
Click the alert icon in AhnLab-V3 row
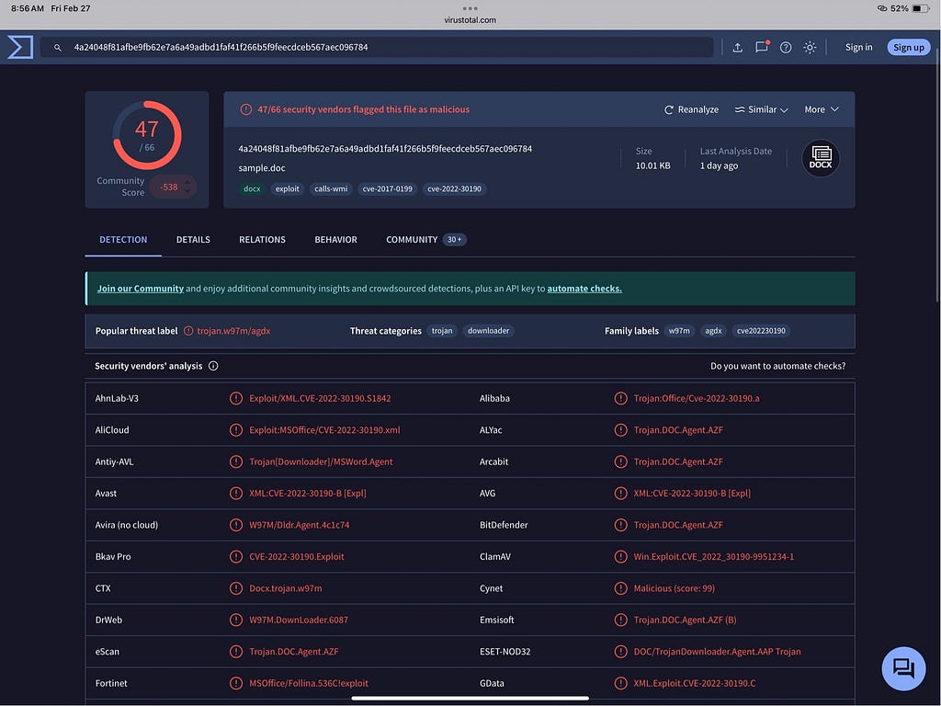click(x=236, y=398)
